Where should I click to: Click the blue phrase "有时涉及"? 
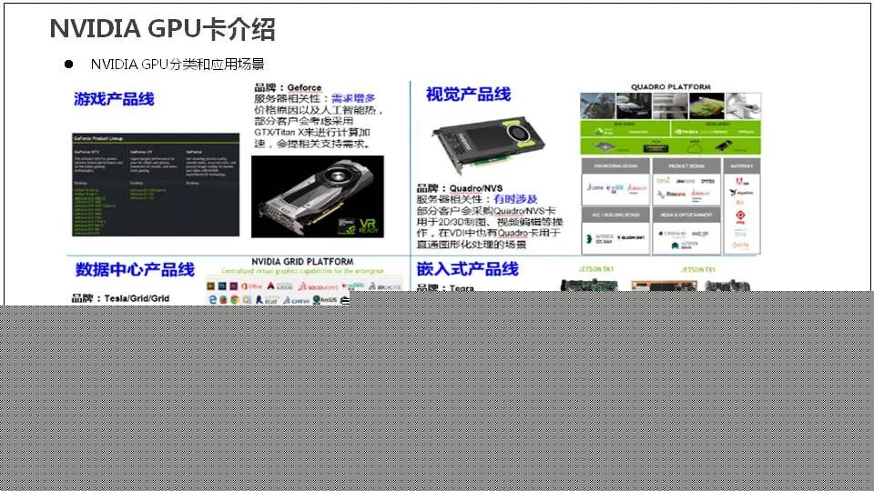515,199
